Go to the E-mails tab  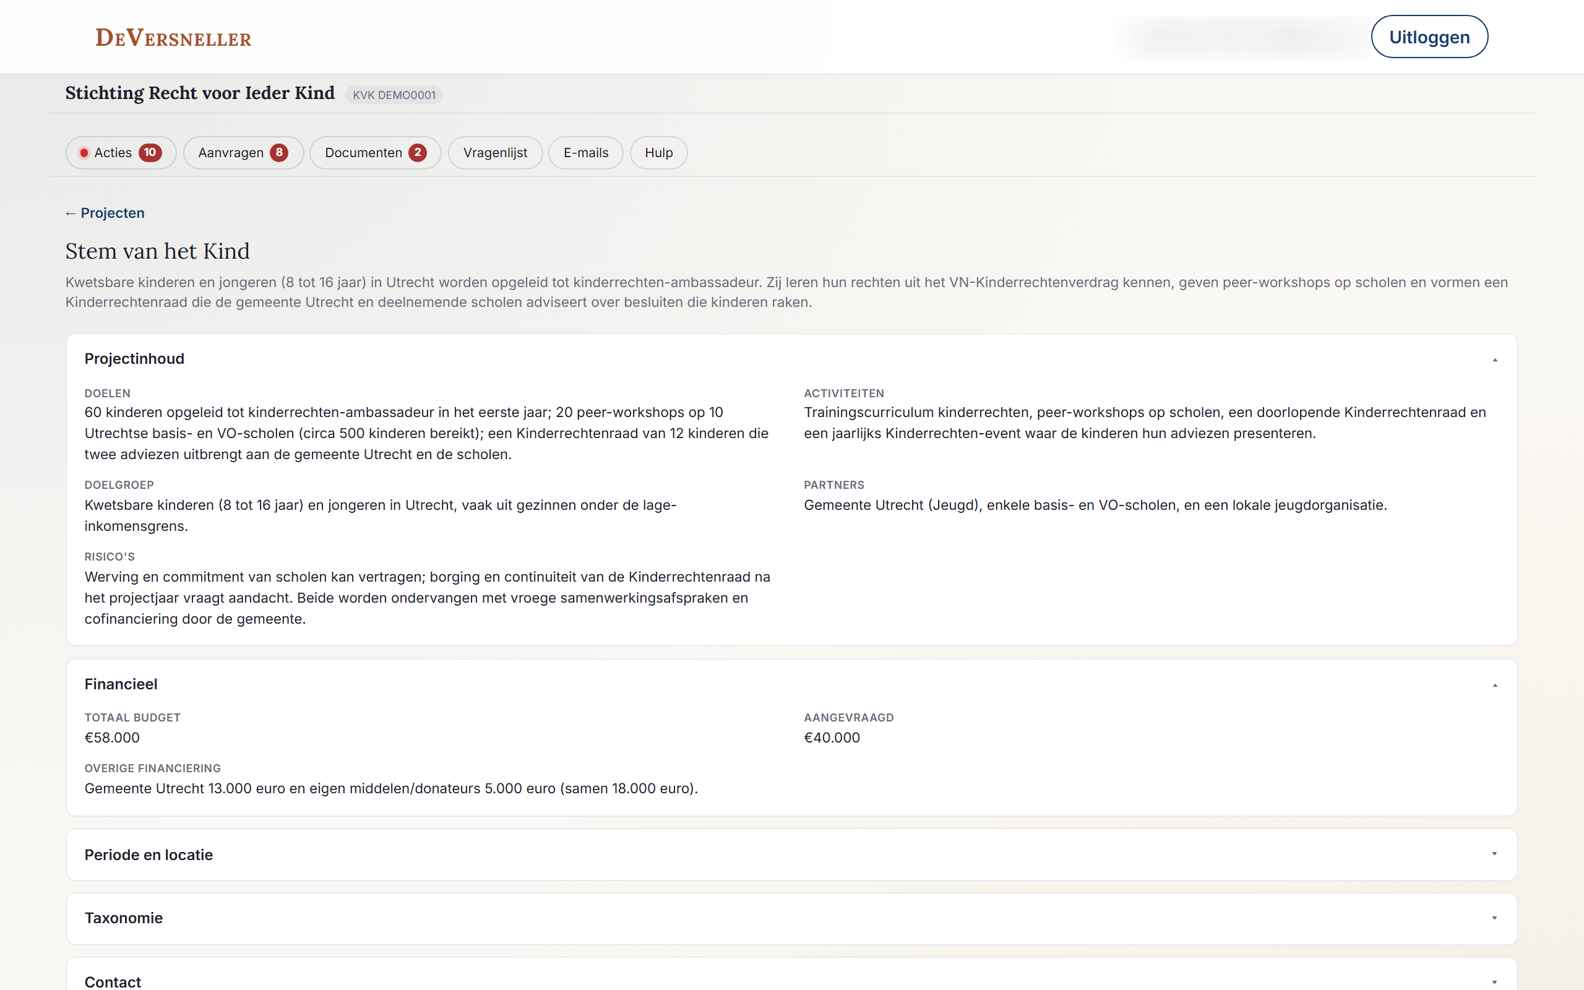point(586,153)
